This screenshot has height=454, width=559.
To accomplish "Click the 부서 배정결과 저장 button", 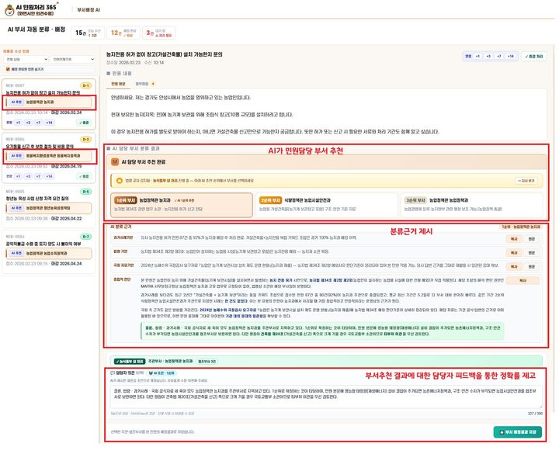I will point(518,432).
